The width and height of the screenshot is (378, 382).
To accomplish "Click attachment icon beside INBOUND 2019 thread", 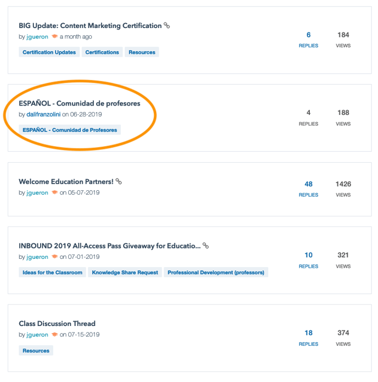I will [205, 246].
